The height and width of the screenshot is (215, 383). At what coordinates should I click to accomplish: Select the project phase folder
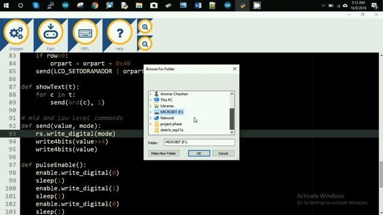tap(171, 124)
